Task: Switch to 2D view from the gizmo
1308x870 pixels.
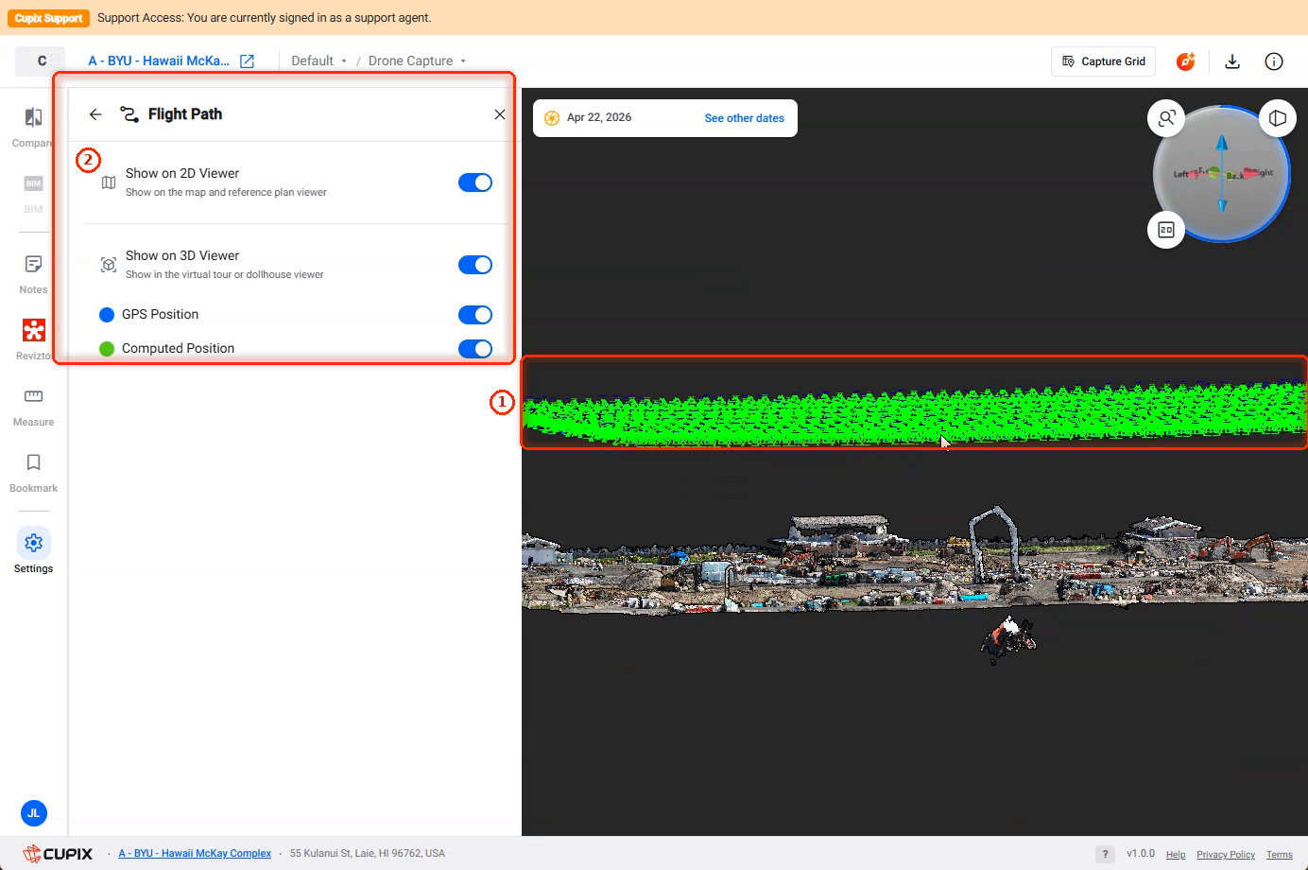Action: coord(1166,230)
